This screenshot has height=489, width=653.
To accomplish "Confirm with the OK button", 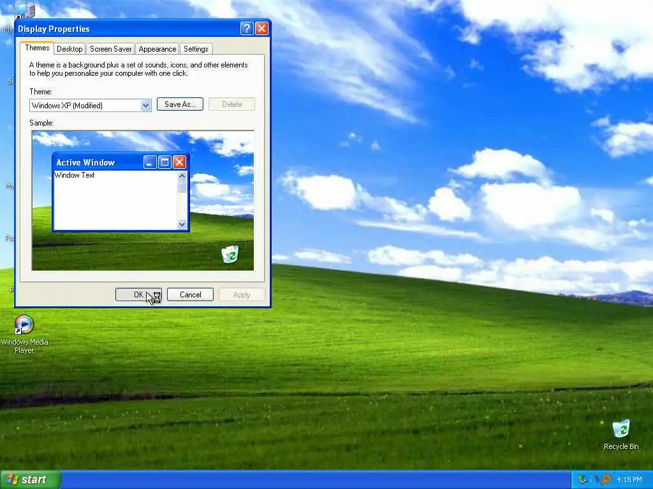I will tap(138, 295).
